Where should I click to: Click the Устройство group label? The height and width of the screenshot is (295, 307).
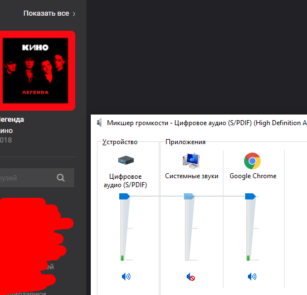click(x=120, y=142)
